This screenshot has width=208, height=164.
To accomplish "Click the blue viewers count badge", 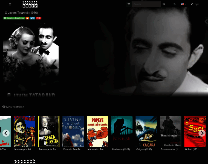I will (x=32, y=18).
